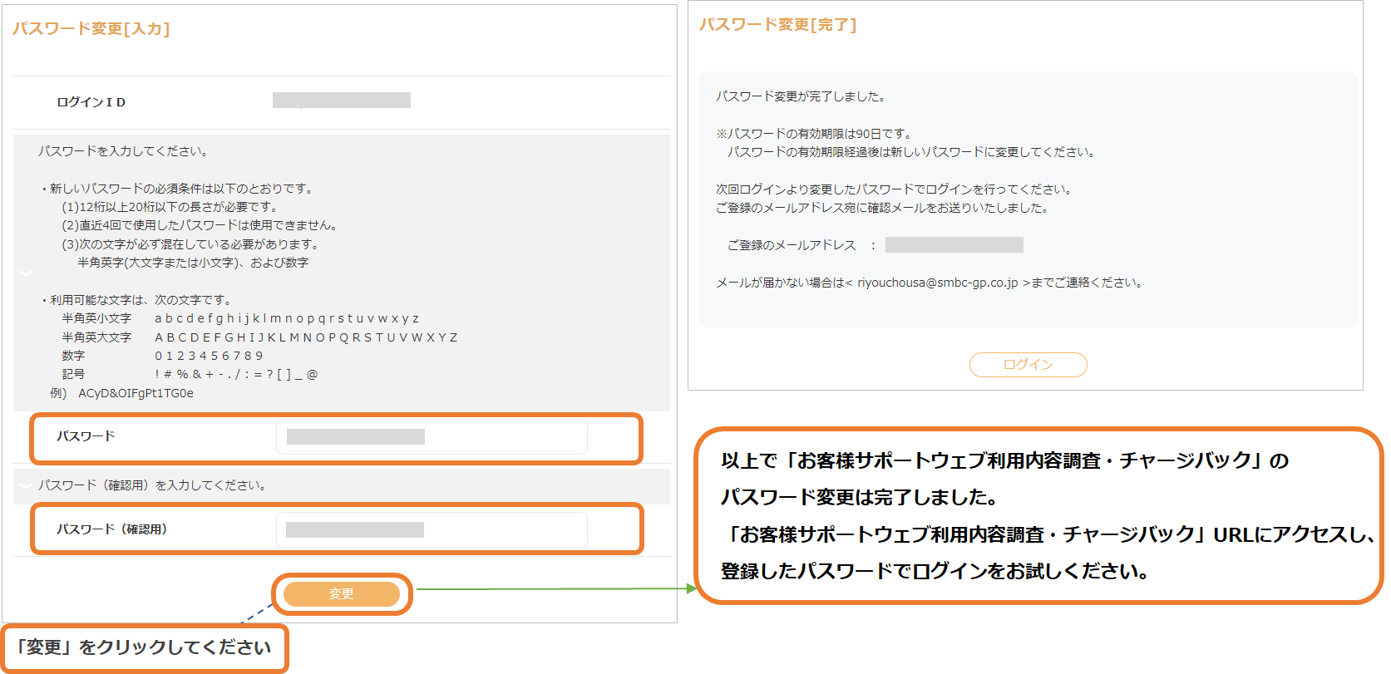The height and width of the screenshot is (674, 1391).
Task: Click the line (2)直近4回で使用したパスワードは使用できません。
Action: tap(200, 225)
